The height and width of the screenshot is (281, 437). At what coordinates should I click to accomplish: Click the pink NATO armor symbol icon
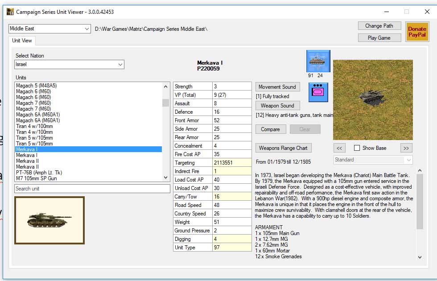pyautogui.click(x=318, y=92)
